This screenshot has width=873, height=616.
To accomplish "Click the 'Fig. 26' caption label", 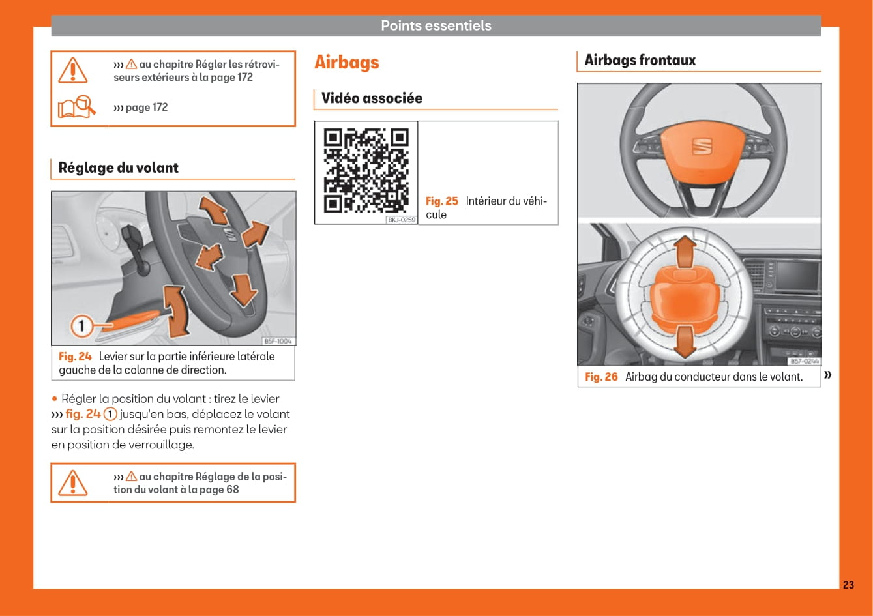I will click(x=601, y=377).
